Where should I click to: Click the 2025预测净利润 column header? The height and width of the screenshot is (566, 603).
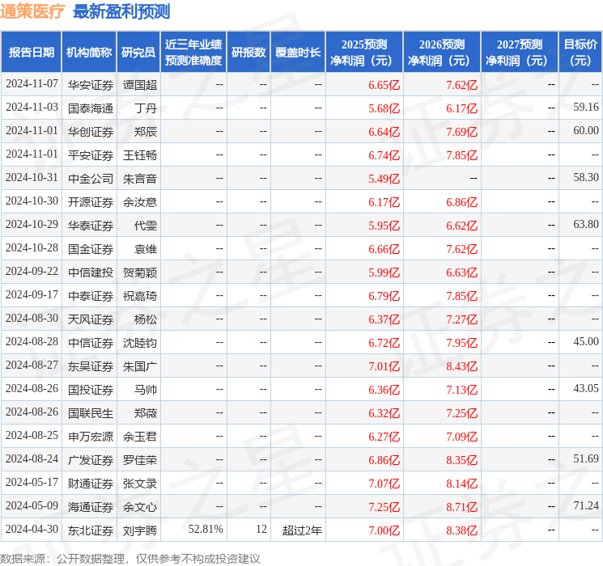[x=364, y=53]
